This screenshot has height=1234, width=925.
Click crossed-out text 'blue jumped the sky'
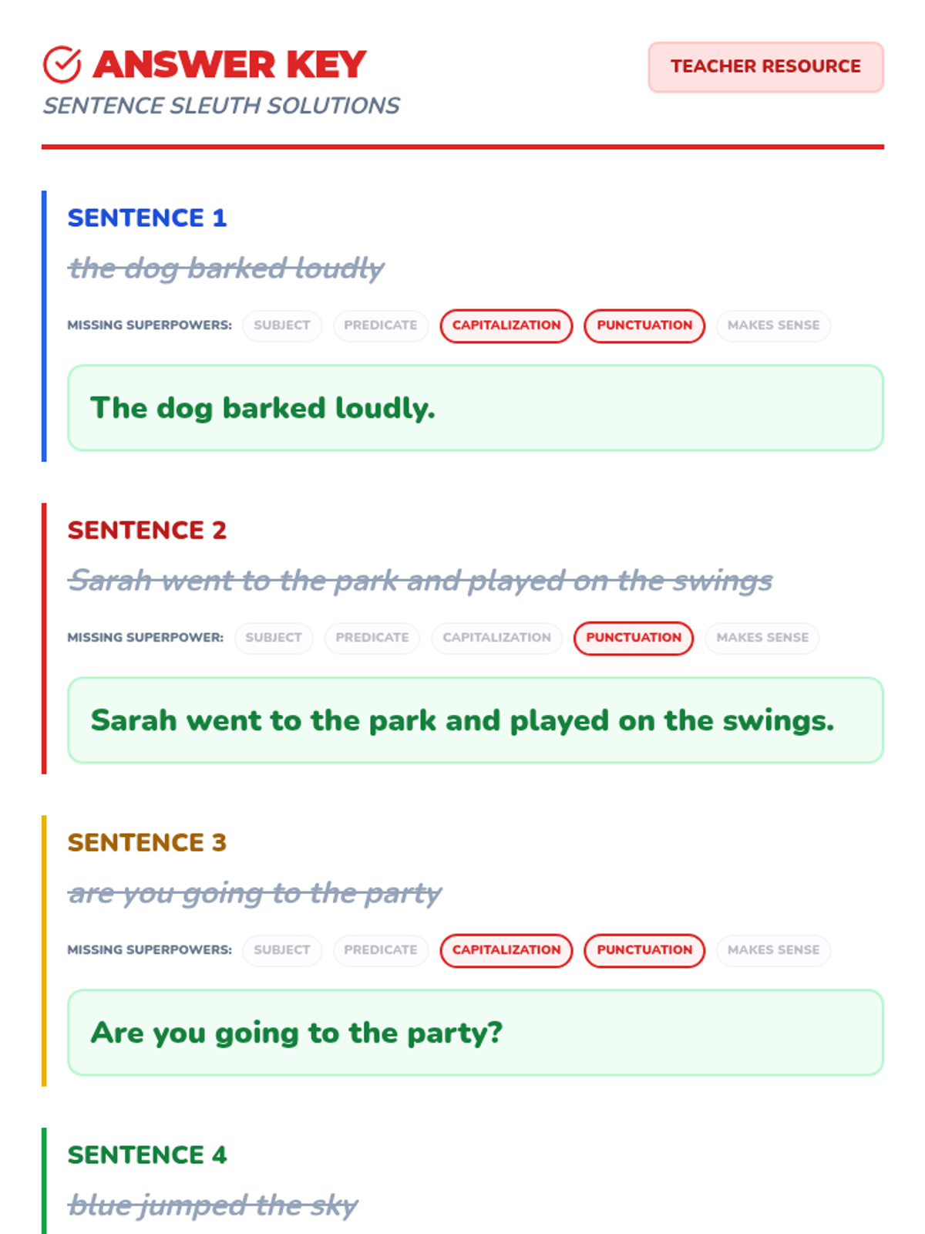tap(213, 1205)
